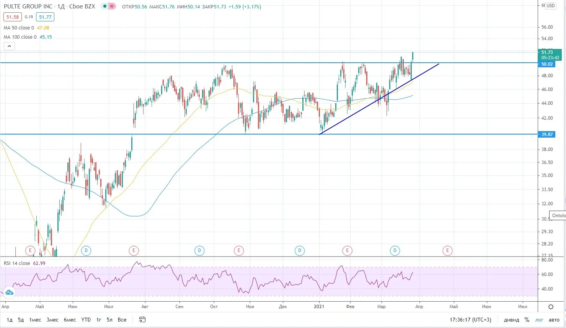The width and height of the screenshot is (566, 328).
Task: Select the RSI 14 close indicator legend
Action: point(17,263)
